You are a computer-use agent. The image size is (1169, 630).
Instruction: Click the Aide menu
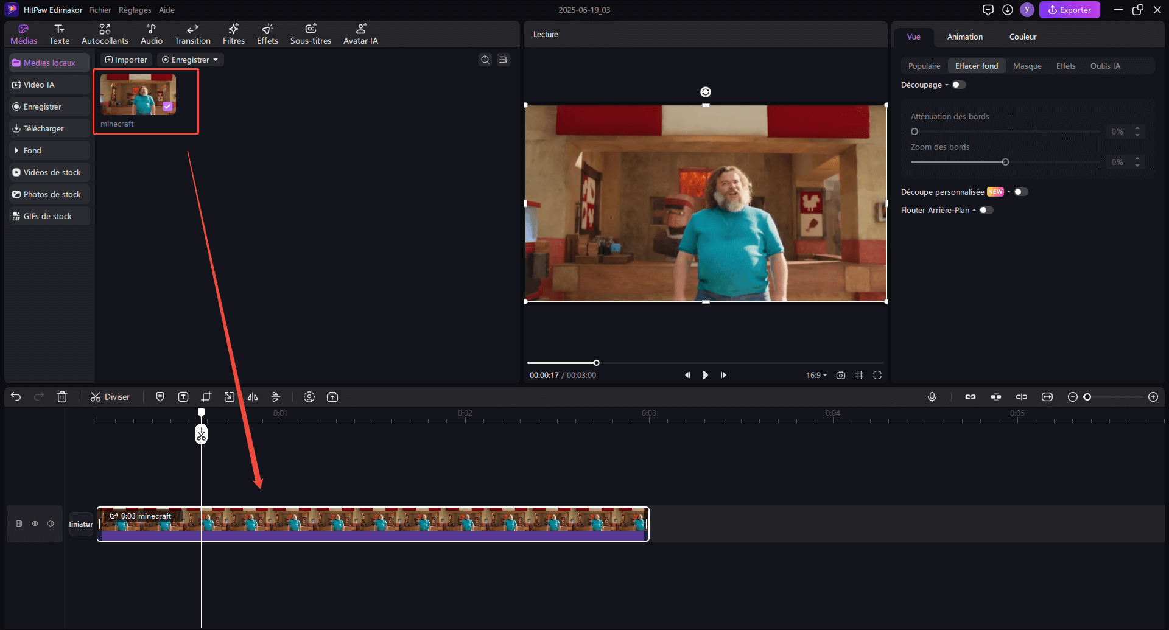pyautogui.click(x=167, y=10)
